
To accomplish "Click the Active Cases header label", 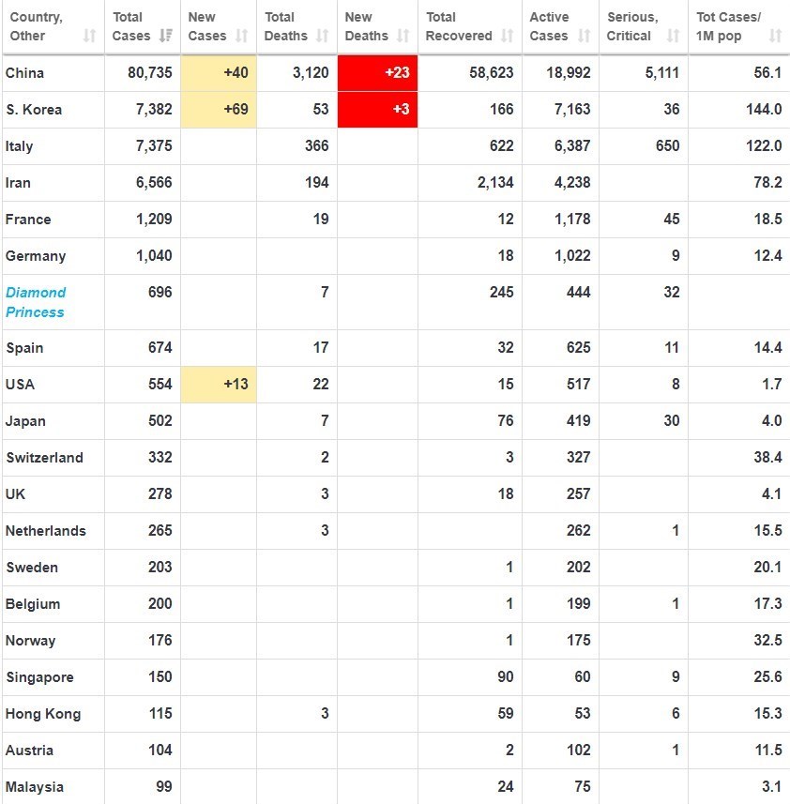I will tap(549, 26).
